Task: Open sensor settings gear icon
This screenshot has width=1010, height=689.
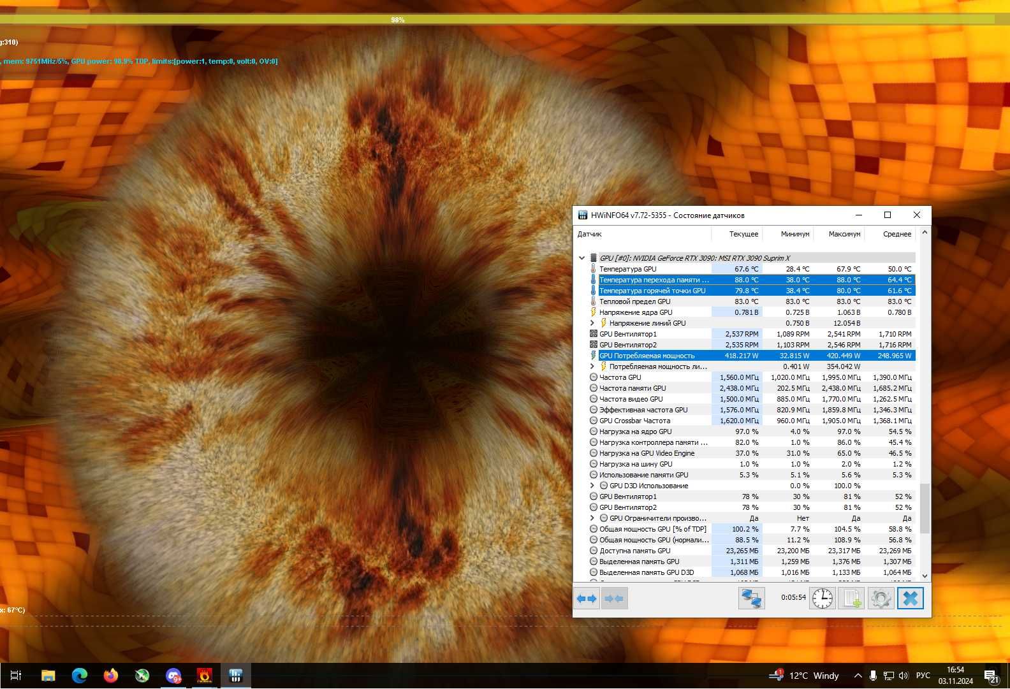Action: point(881,598)
